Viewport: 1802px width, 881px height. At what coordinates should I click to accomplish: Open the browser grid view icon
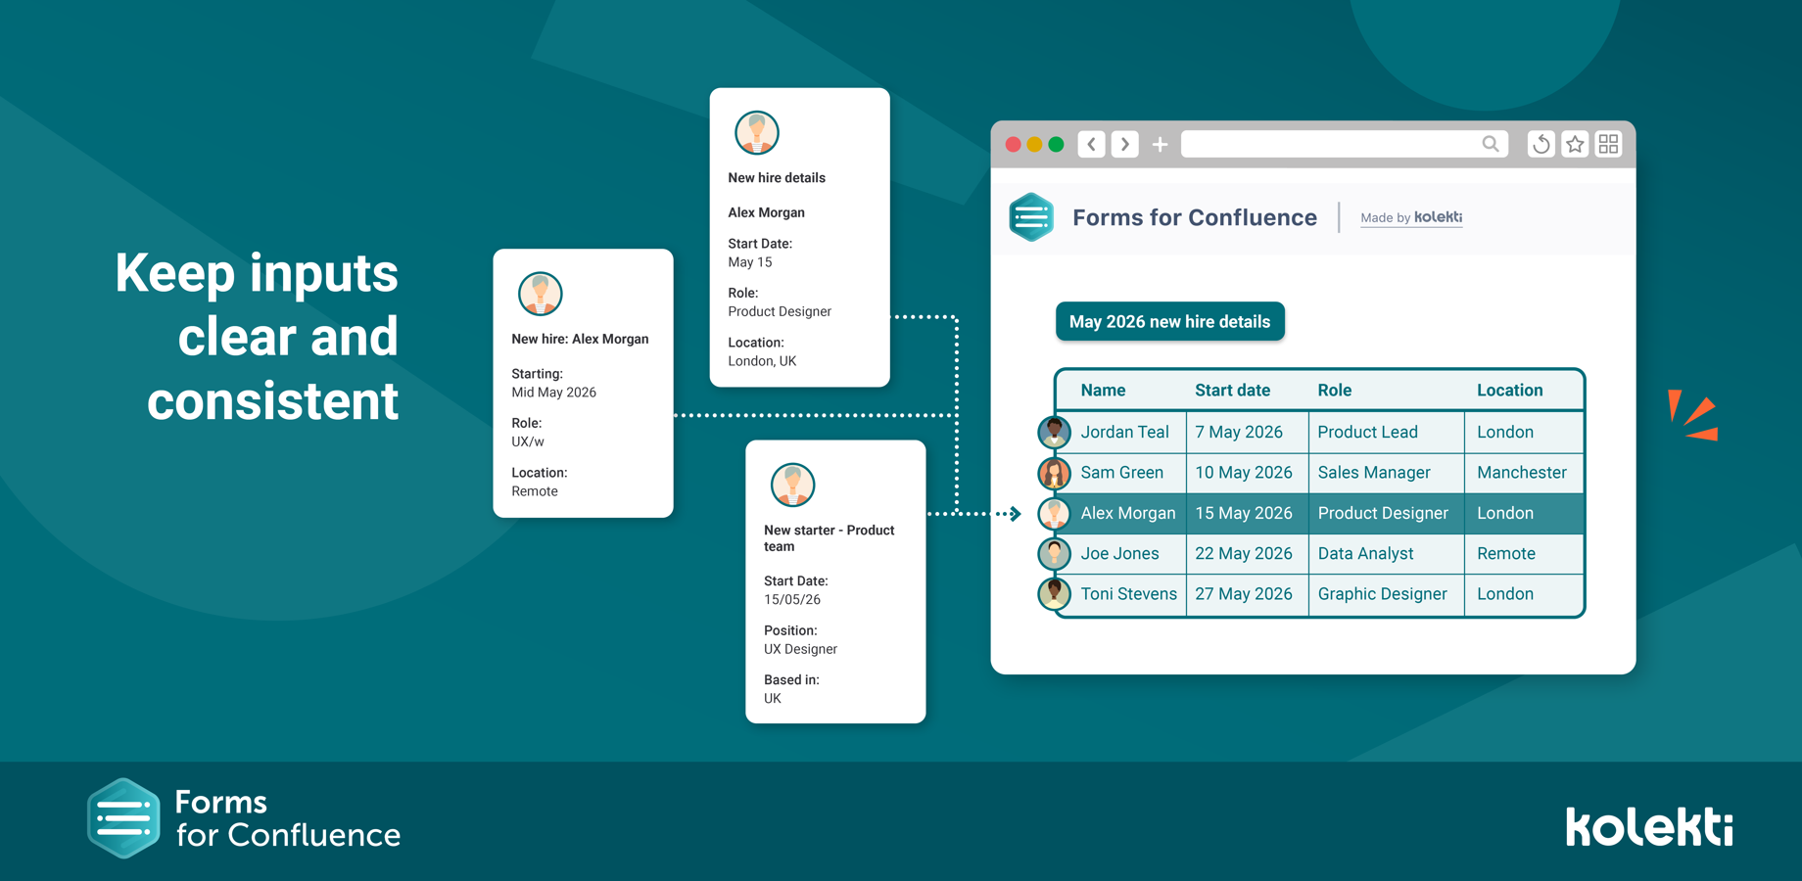coord(1608,144)
